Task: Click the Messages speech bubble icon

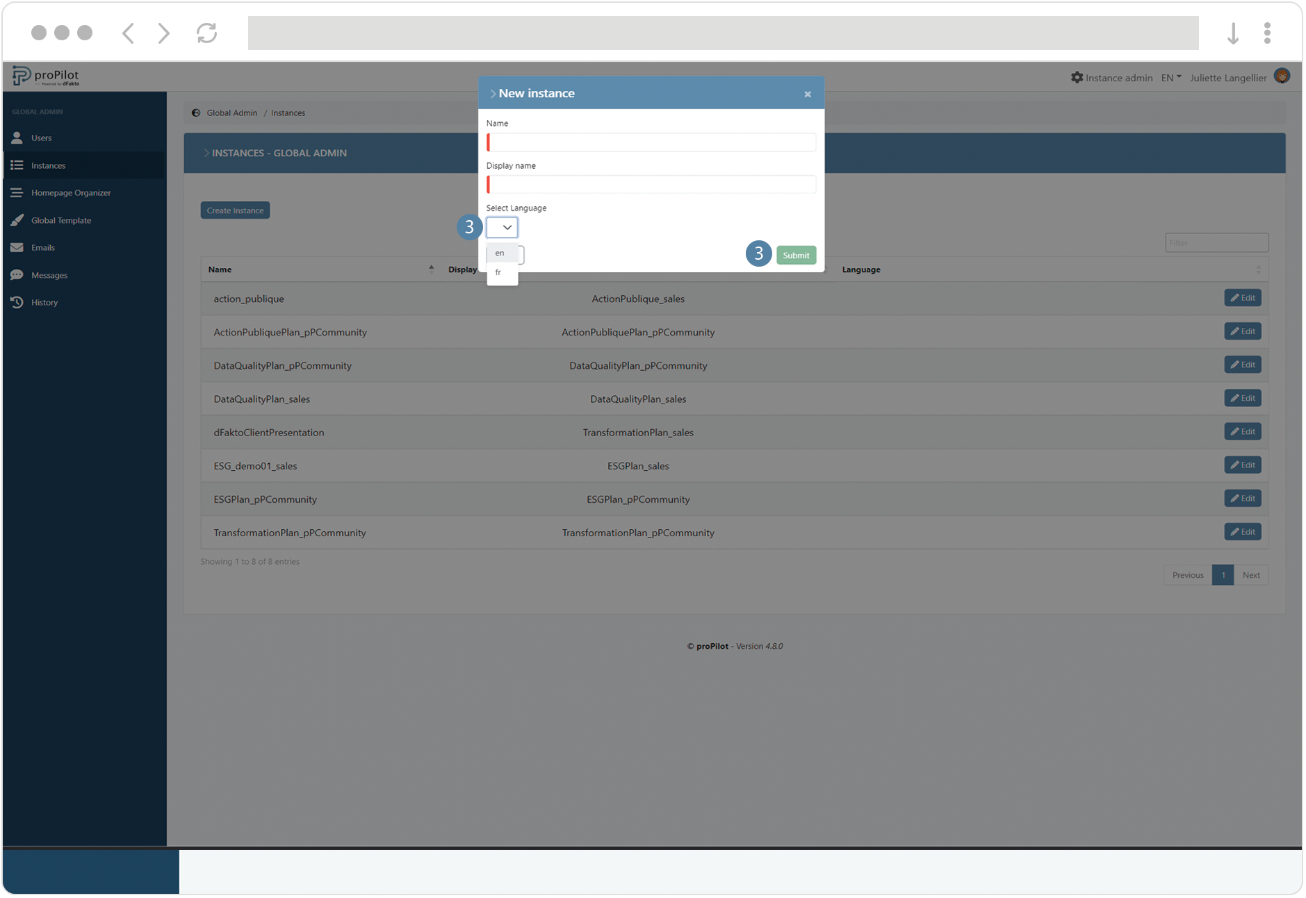Action: point(17,275)
